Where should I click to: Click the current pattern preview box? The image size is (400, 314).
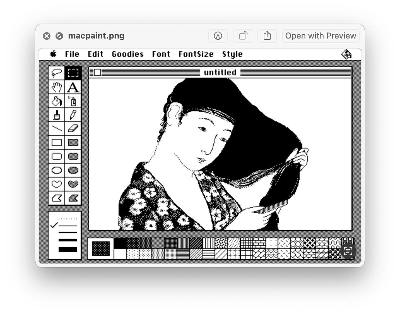tap(101, 249)
